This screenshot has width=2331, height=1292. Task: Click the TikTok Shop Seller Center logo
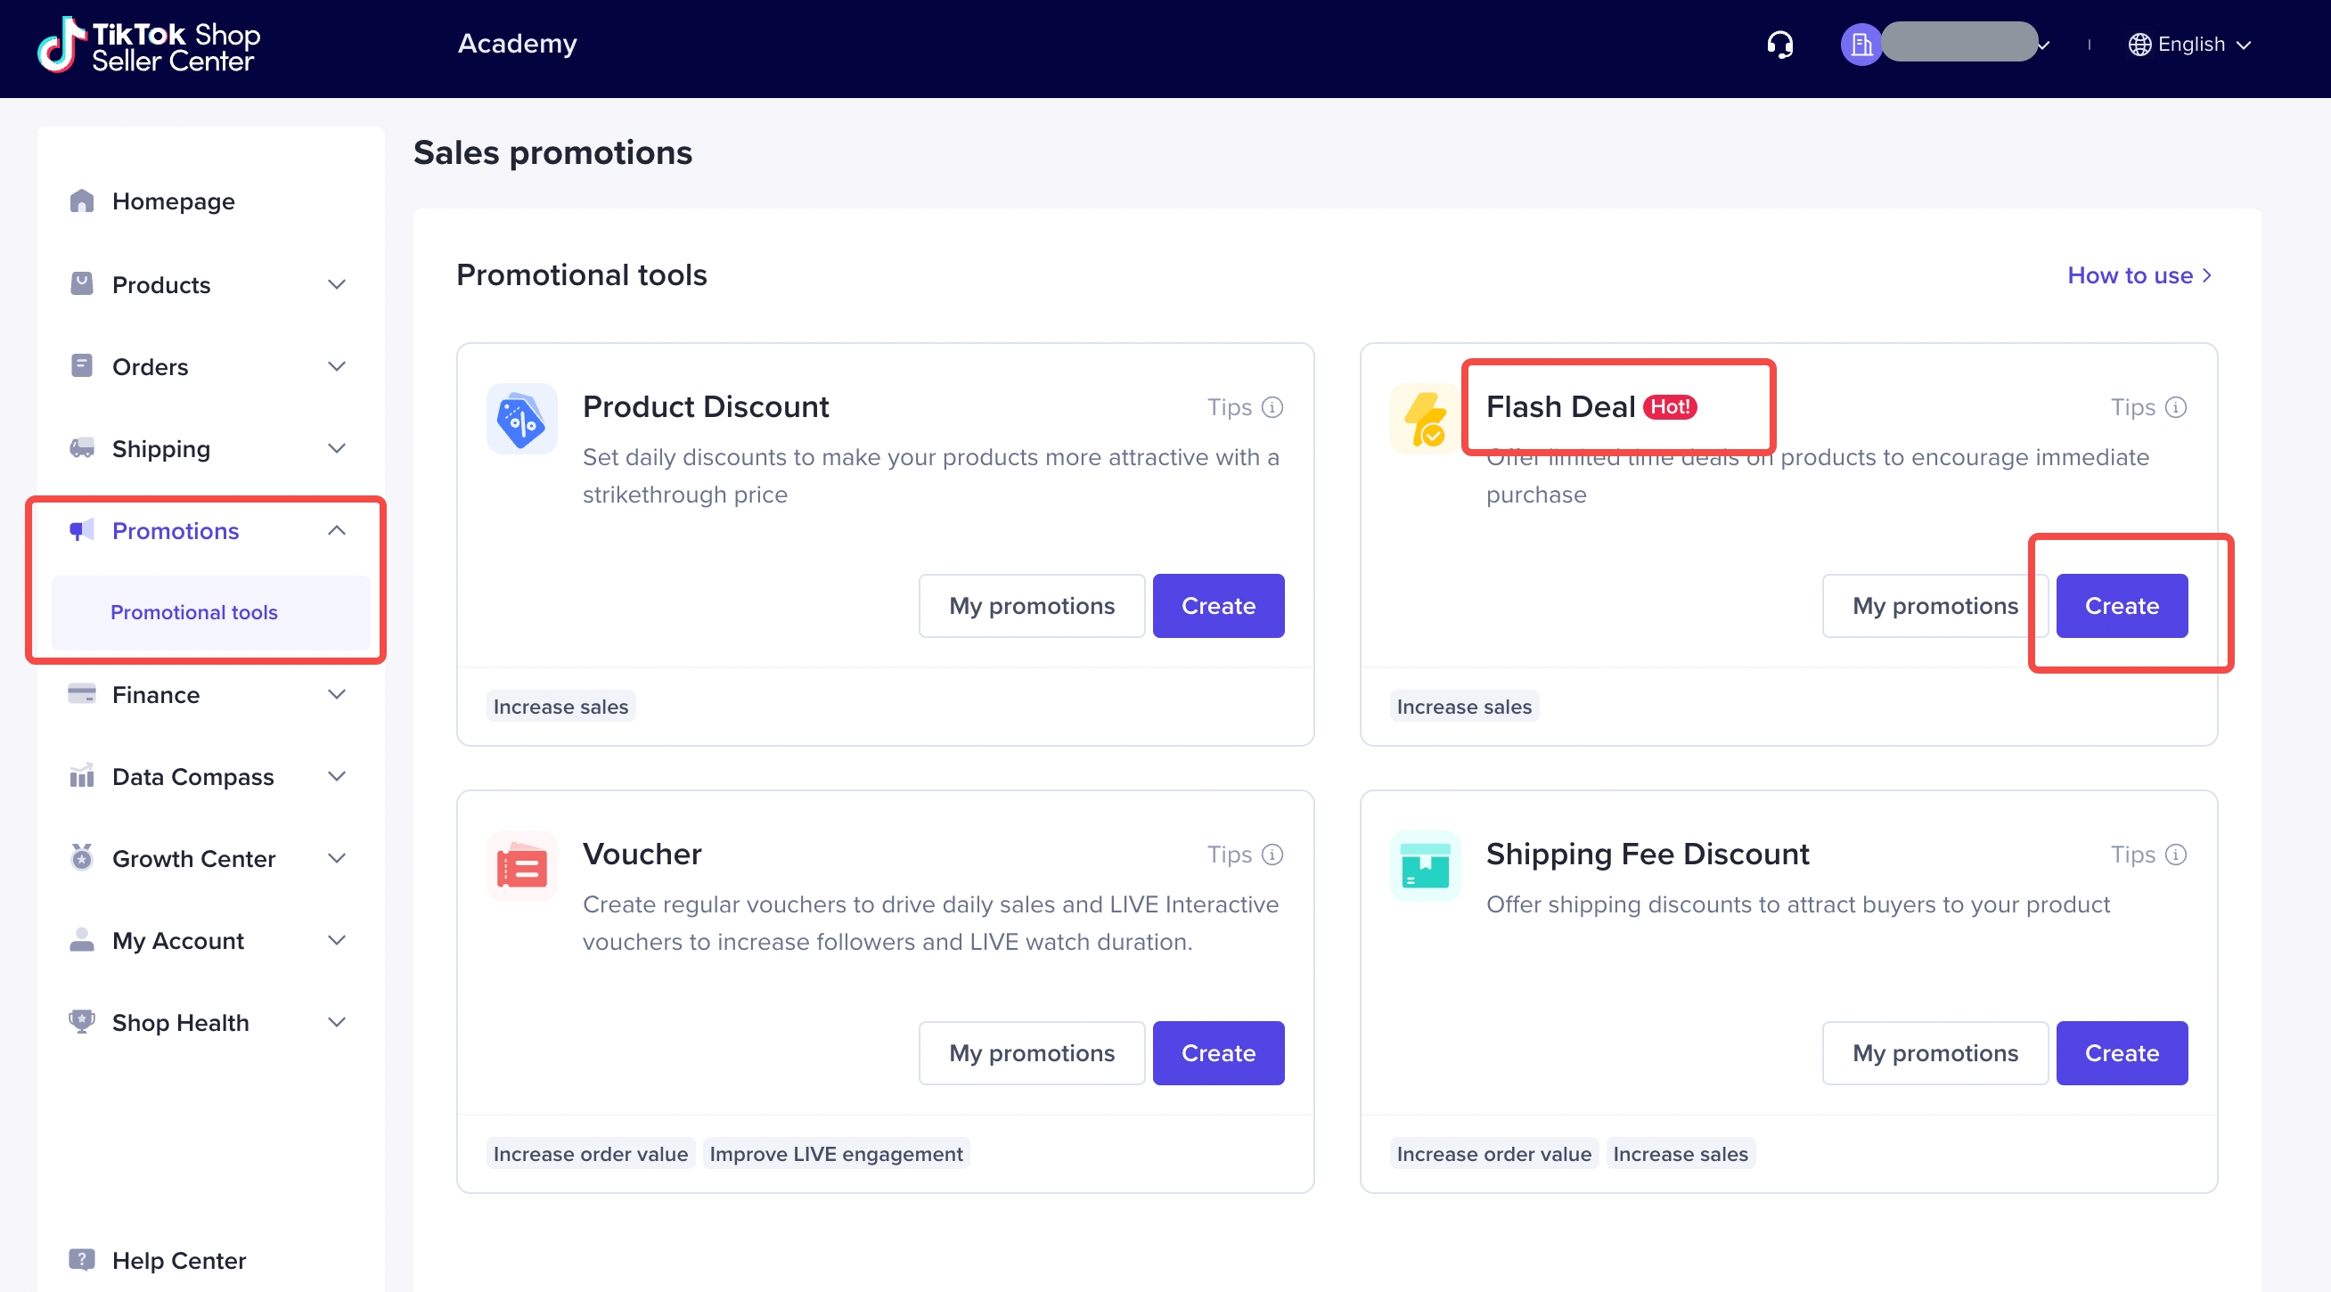click(150, 45)
